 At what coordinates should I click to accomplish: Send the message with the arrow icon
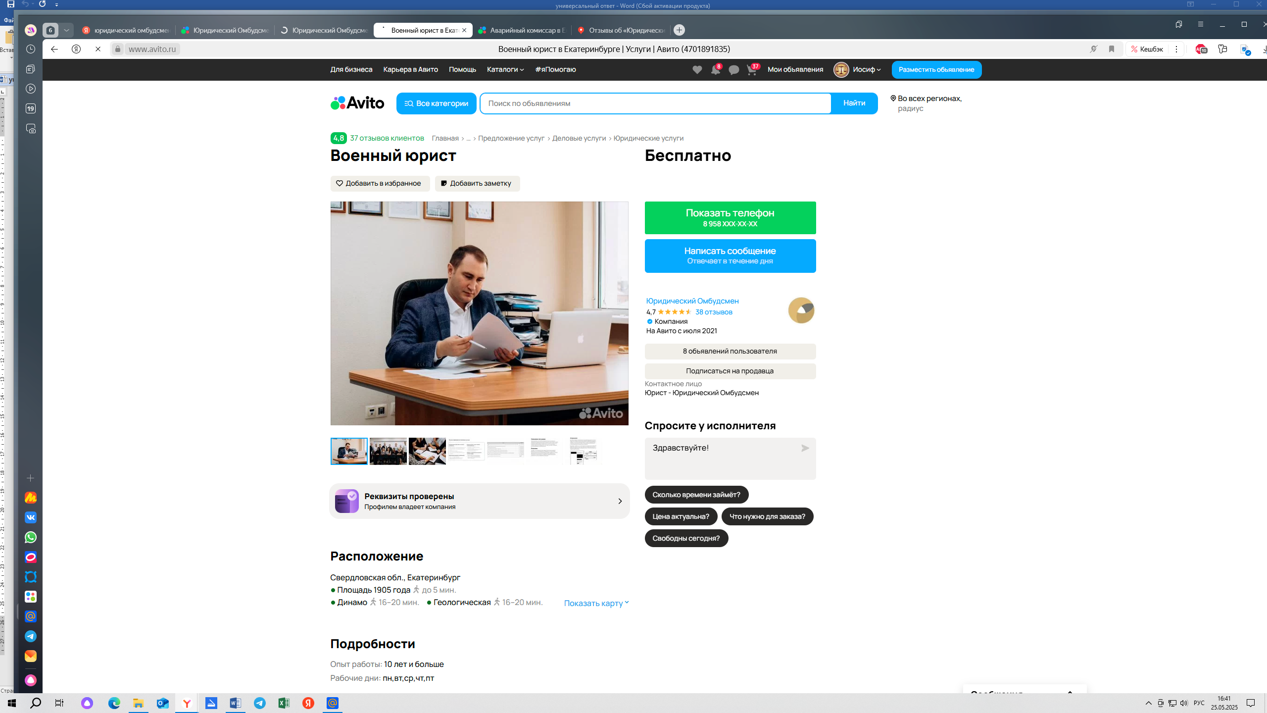[805, 448]
